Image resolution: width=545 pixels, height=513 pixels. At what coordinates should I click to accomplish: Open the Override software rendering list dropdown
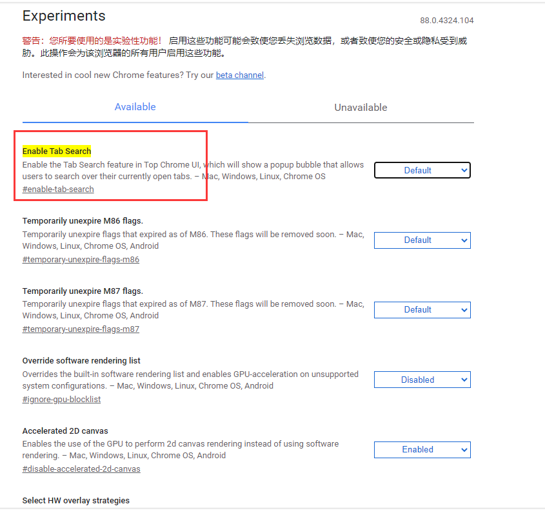[x=422, y=380]
